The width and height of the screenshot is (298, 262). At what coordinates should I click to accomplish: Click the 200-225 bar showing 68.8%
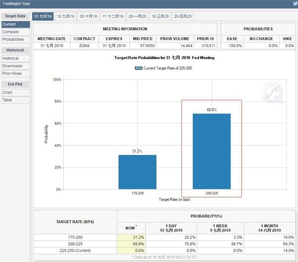coord(211,151)
